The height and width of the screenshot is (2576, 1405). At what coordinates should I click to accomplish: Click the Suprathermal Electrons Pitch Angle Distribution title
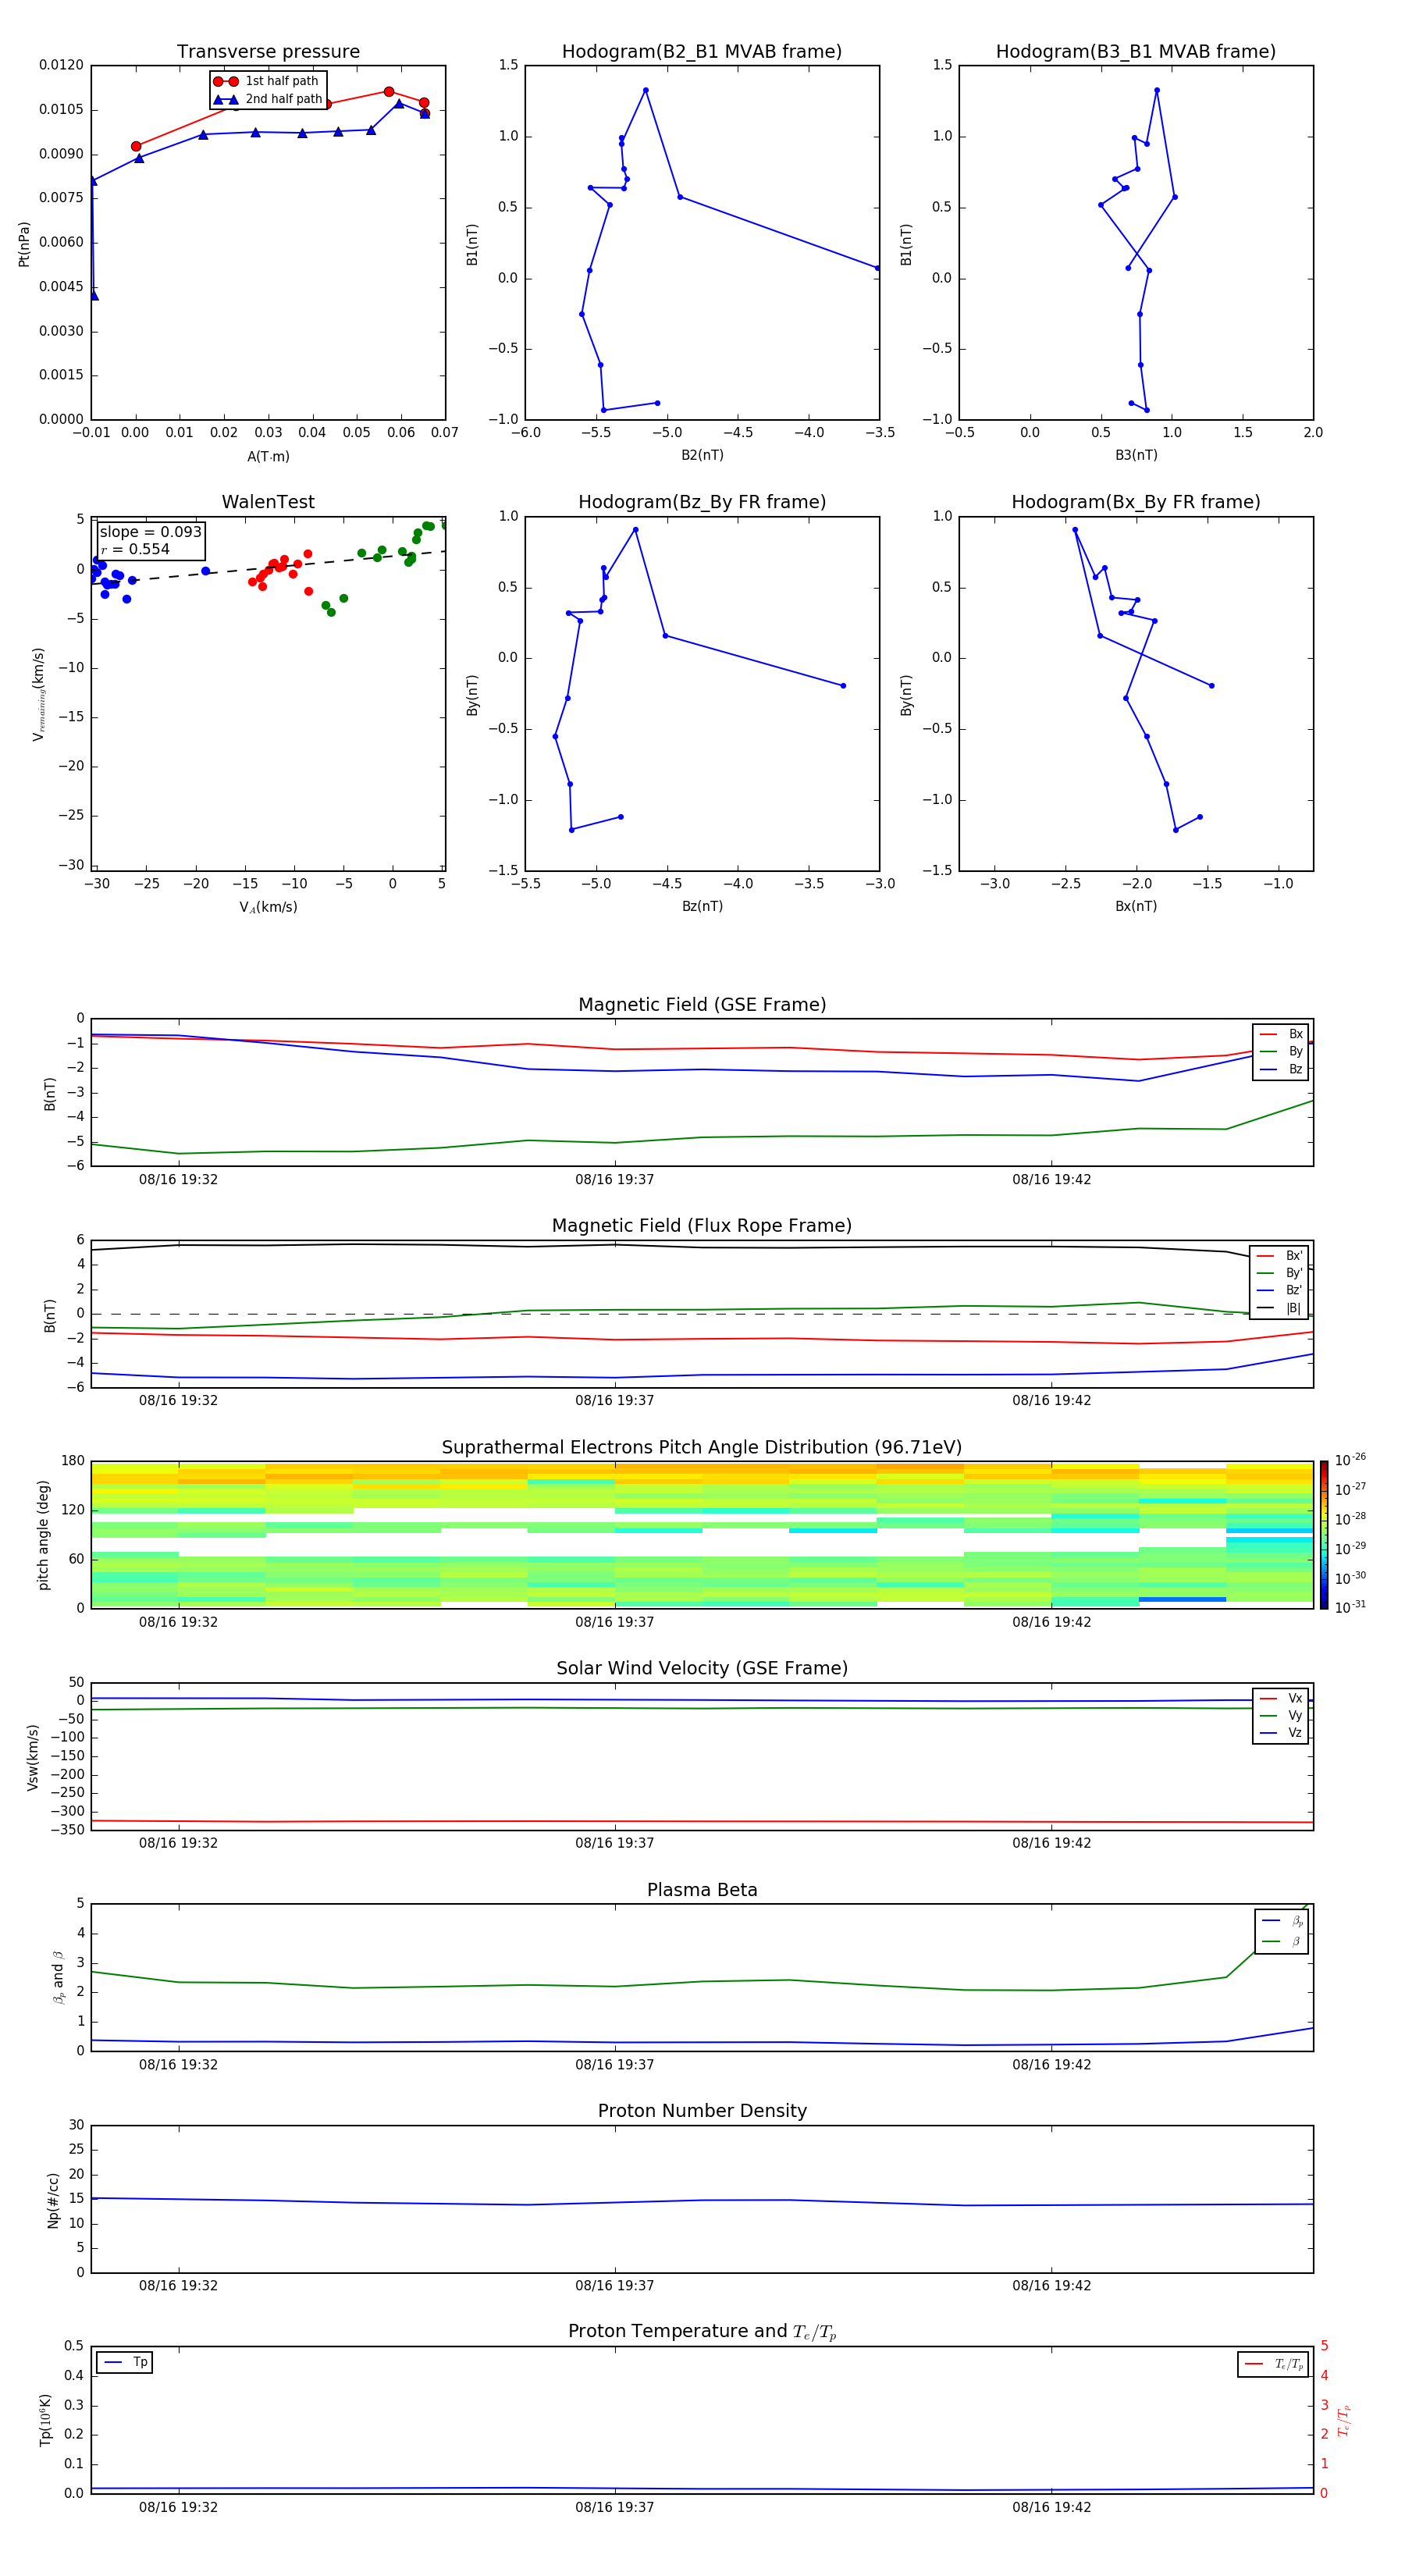pyautogui.click(x=702, y=1448)
